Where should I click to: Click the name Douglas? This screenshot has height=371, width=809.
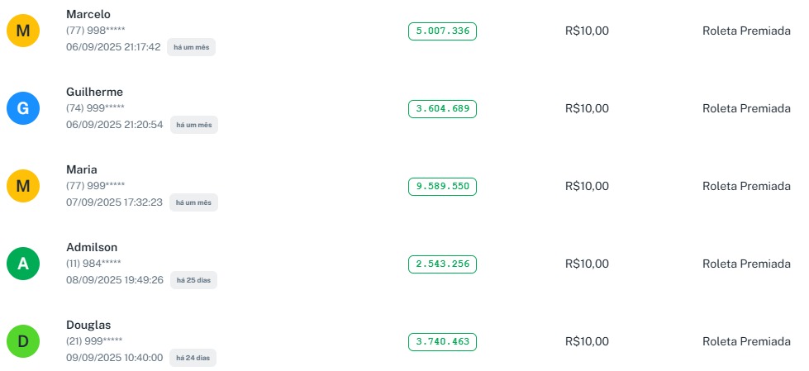point(88,325)
